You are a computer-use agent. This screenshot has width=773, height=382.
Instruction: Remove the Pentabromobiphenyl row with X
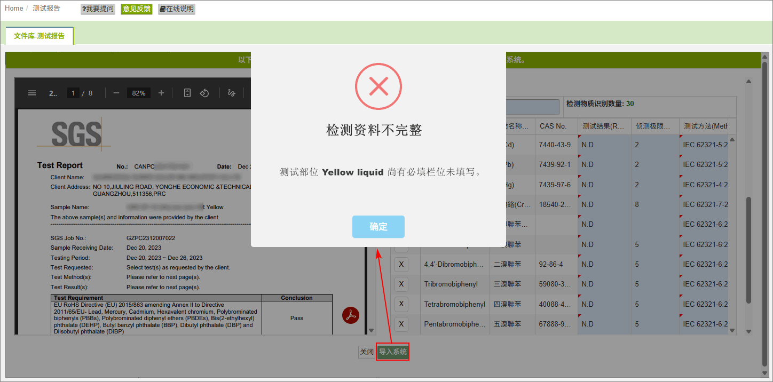401,324
